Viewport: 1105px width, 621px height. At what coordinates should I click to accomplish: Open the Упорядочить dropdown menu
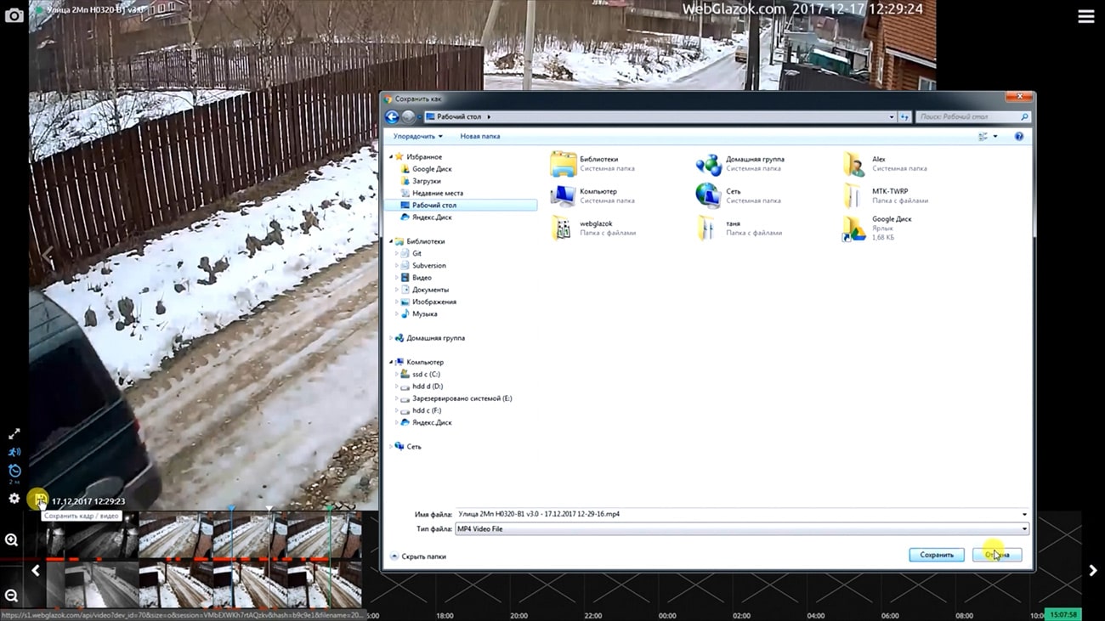(417, 136)
